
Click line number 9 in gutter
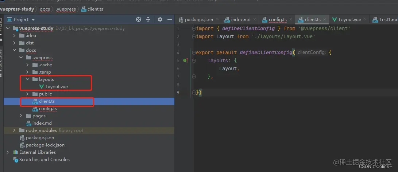[x=178, y=93]
